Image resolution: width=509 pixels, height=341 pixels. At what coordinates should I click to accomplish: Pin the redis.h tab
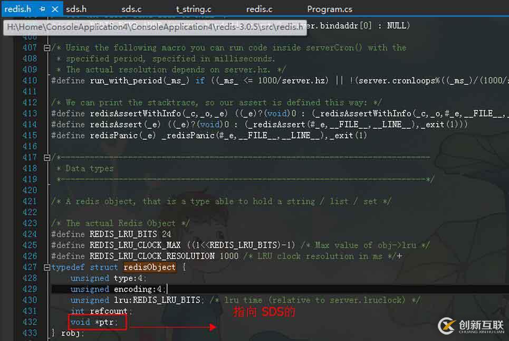pos(42,9)
